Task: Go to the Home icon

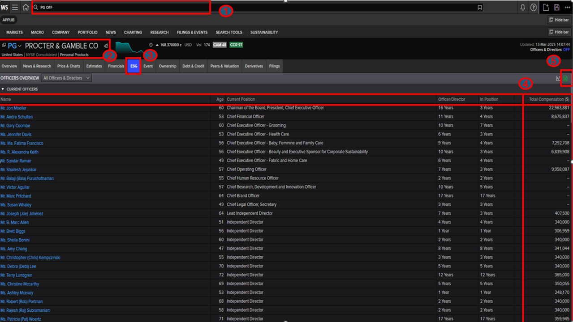Action: click(x=26, y=7)
